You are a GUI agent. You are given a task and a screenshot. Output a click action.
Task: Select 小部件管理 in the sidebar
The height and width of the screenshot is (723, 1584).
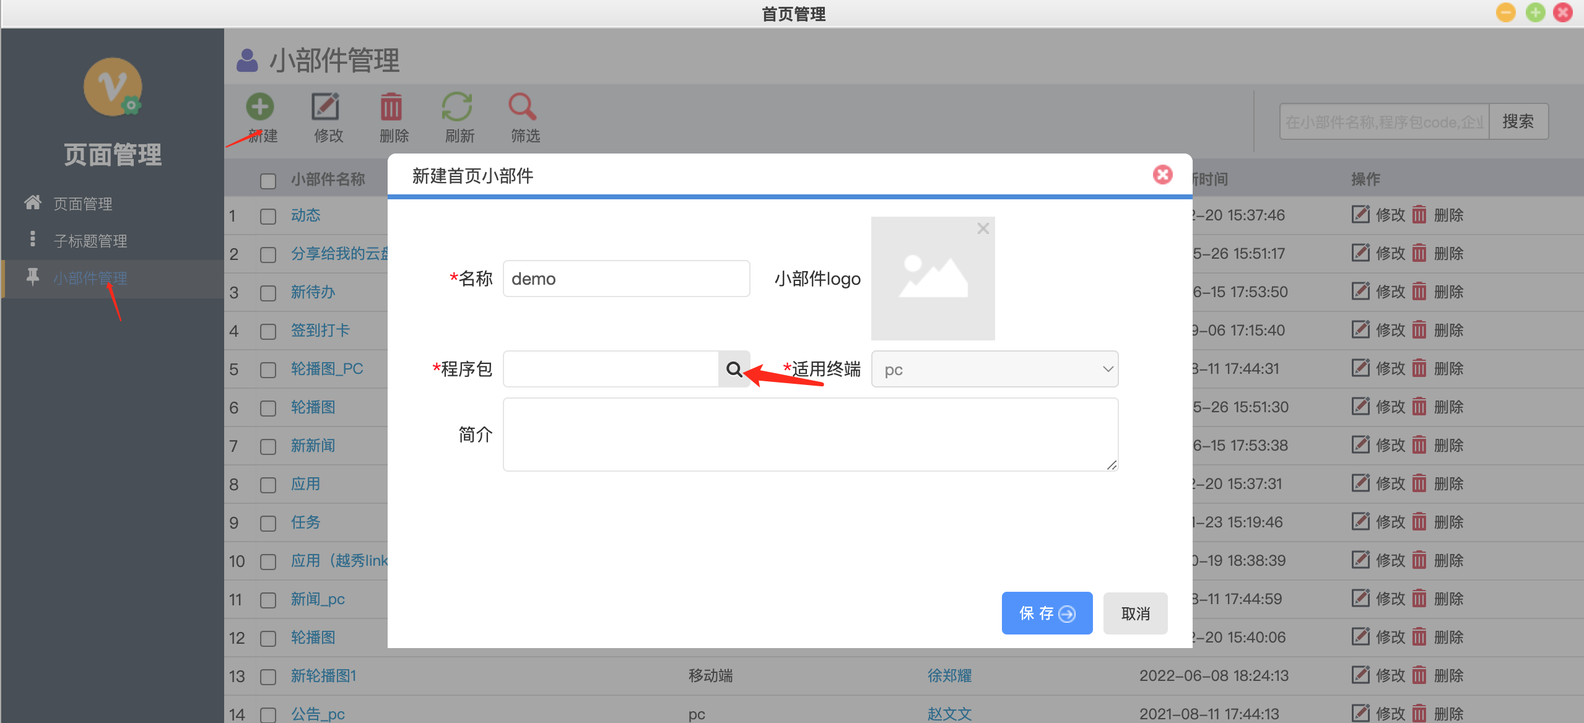click(90, 278)
